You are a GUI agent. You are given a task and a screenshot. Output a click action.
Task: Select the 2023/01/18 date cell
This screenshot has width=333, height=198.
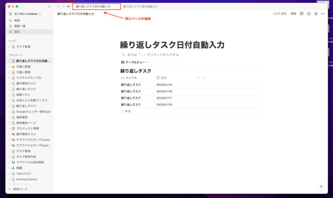175,91
